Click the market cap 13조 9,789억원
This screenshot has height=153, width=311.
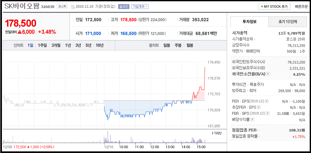pyautogui.click(x=291, y=33)
